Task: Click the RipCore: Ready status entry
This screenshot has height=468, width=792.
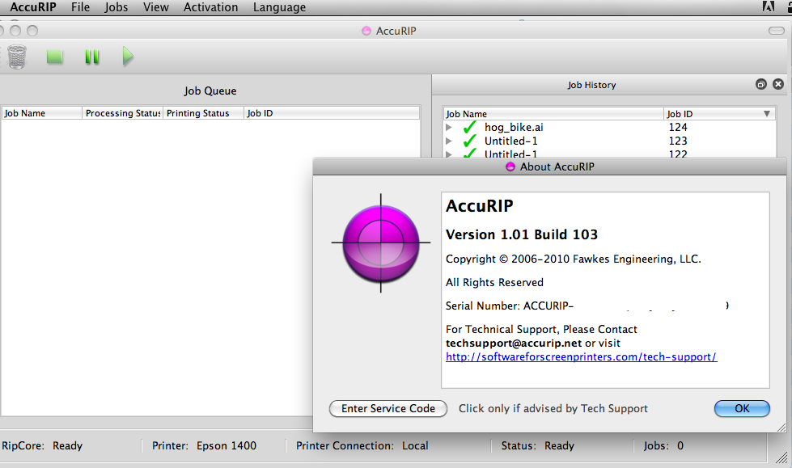Action: [x=42, y=446]
